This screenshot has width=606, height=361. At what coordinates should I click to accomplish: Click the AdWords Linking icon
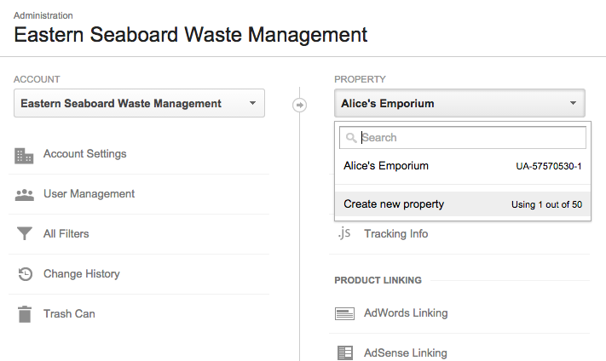click(344, 313)
